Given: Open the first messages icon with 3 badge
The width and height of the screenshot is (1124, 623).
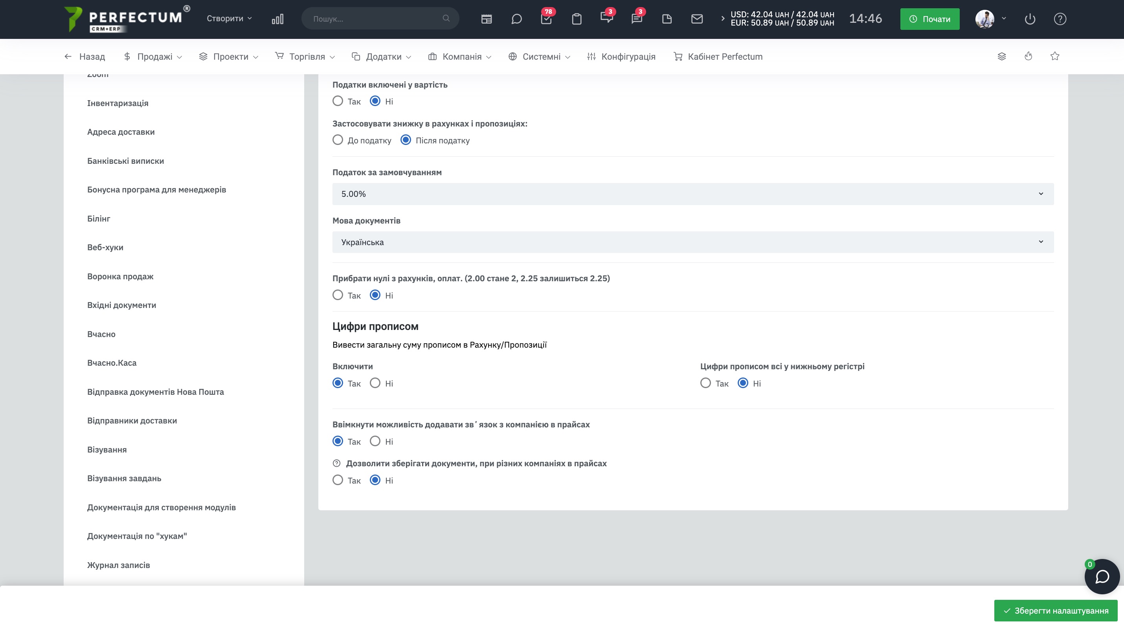Looking at the screenshot, I should (607, 18).
